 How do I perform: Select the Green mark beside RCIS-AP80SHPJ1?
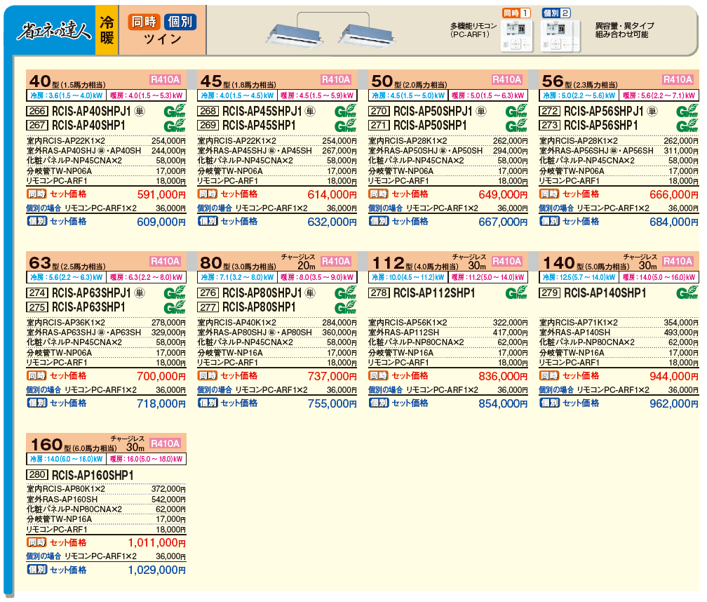(x=345, y=293)
